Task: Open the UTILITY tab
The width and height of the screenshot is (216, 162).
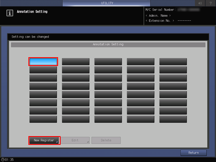Action: coord(106,3)
